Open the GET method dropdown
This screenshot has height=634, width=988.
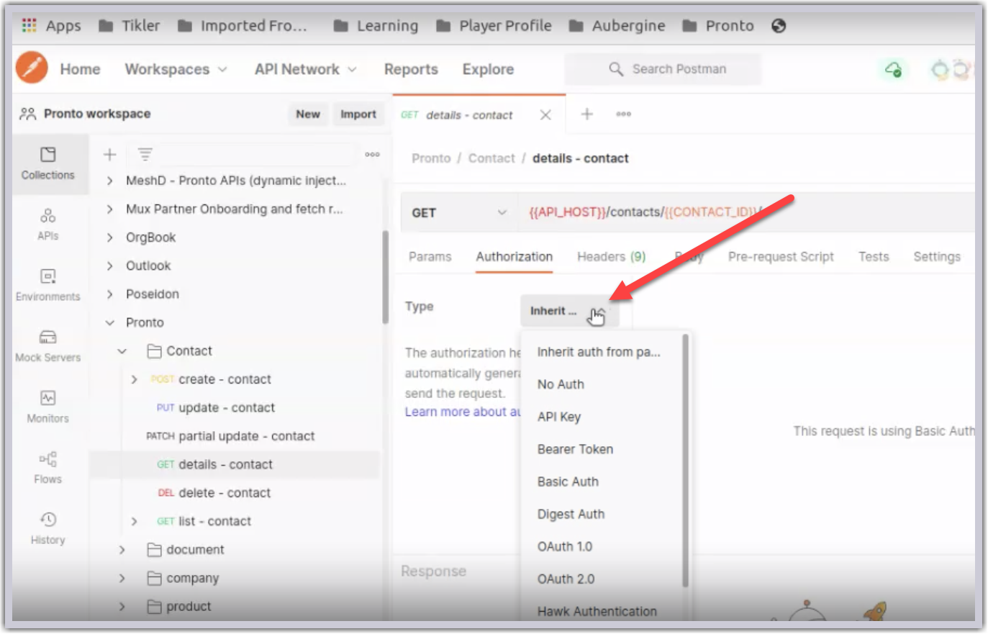point(459,212)
